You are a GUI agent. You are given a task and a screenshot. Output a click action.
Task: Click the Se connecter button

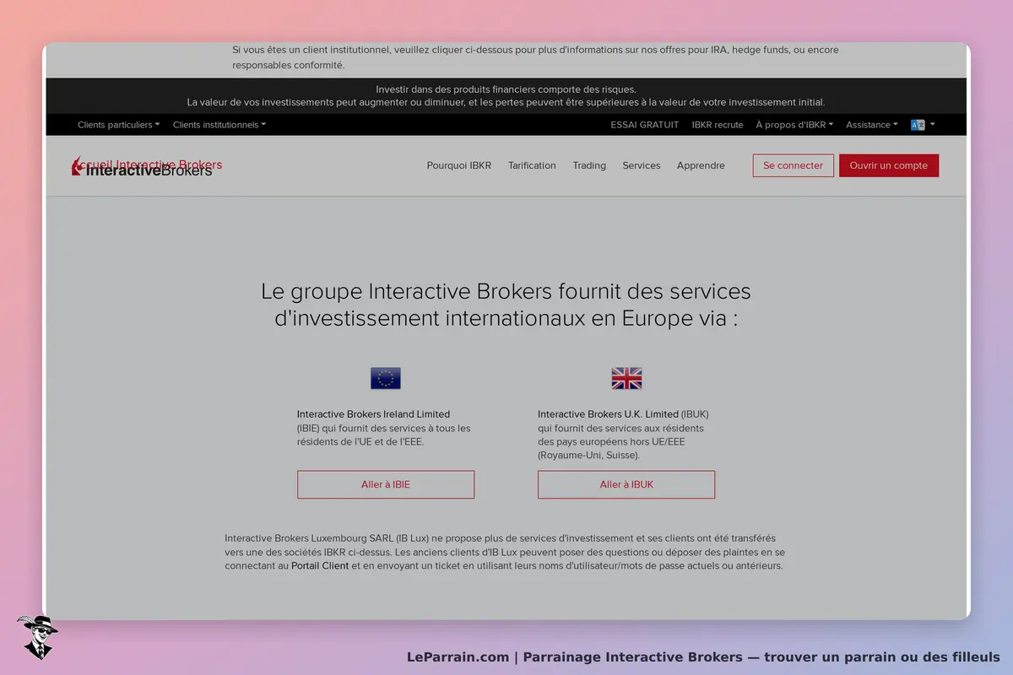point(794,165)
